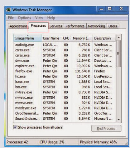Select the Processes tab

(38, 26)
